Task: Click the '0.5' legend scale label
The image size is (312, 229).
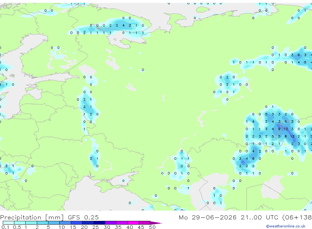Action: coord(17,227)
